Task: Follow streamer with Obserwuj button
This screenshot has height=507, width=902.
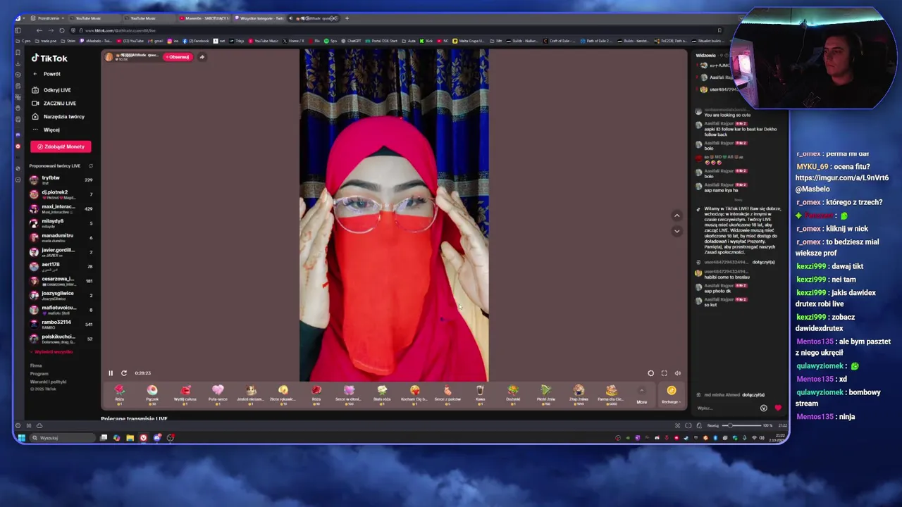Action: click(178, 57)
